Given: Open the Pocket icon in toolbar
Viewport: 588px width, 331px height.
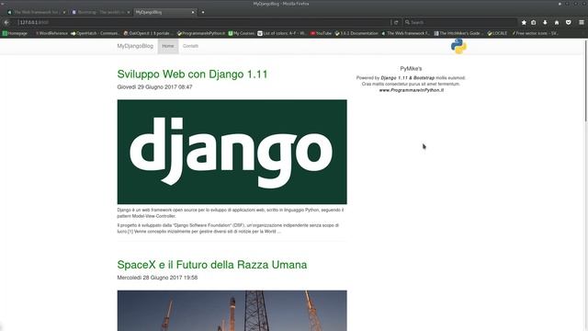Looking at the screenshot, I should tap(569, 22).
